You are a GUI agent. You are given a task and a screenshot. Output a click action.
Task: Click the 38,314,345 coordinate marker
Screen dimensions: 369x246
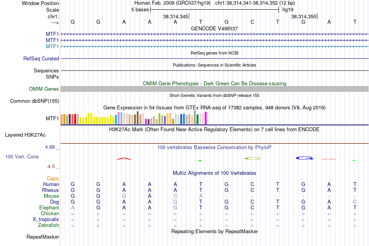pos(176,16)
